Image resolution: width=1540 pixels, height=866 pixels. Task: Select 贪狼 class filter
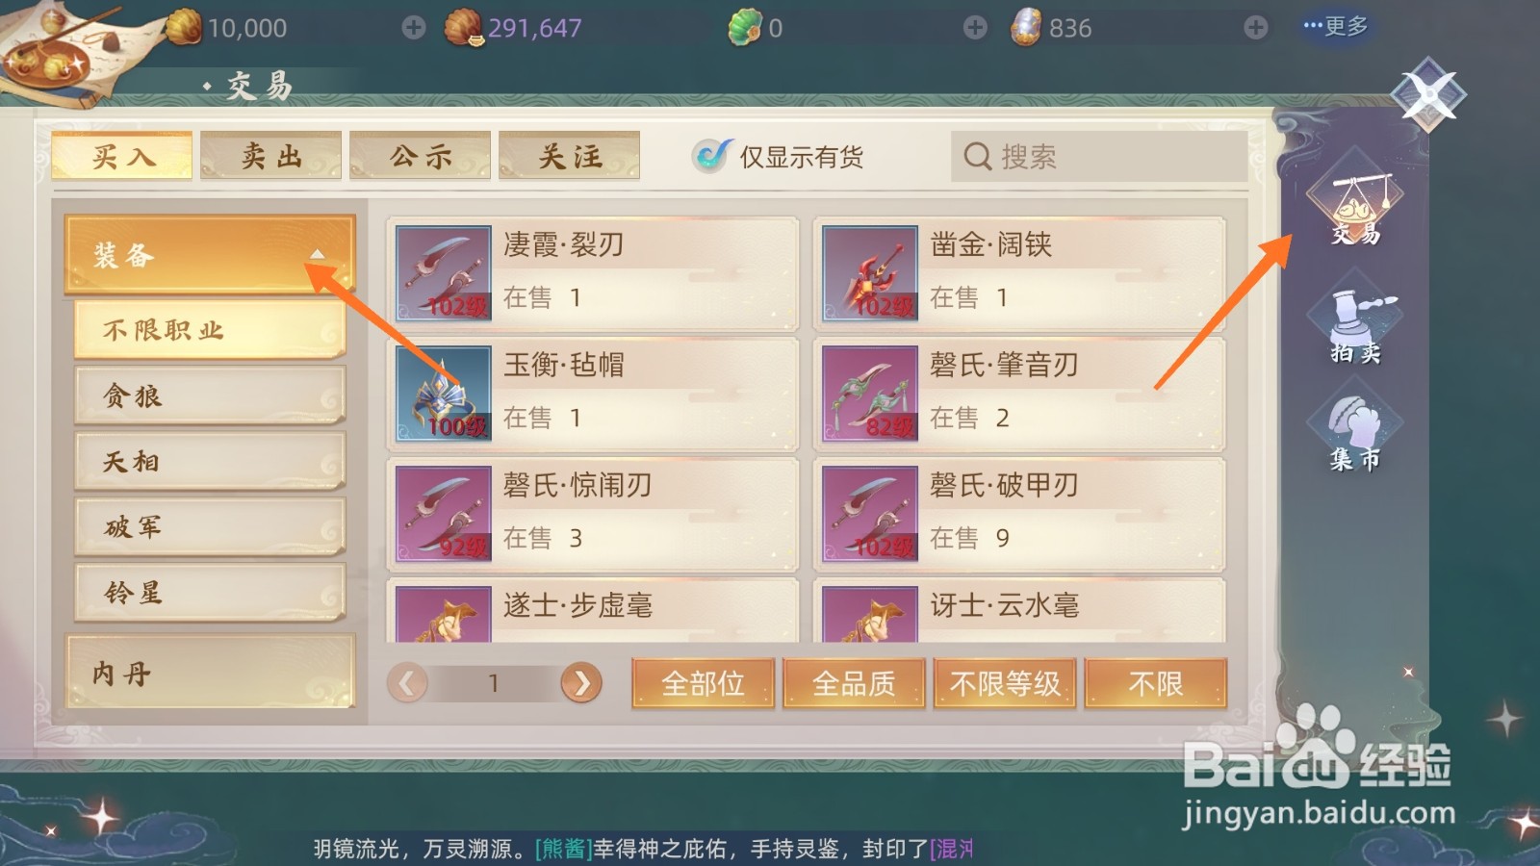pos(210,395)
